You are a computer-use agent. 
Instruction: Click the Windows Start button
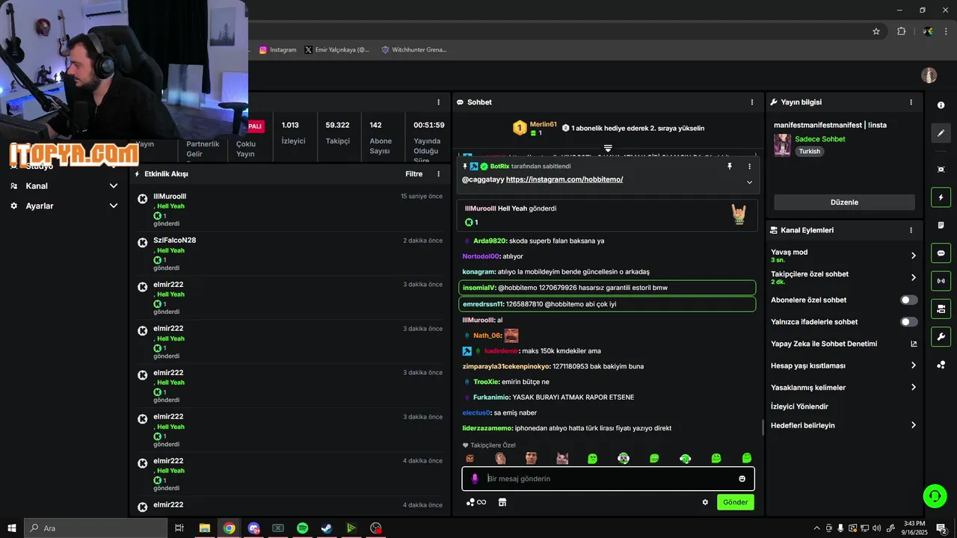pos(12,528)
